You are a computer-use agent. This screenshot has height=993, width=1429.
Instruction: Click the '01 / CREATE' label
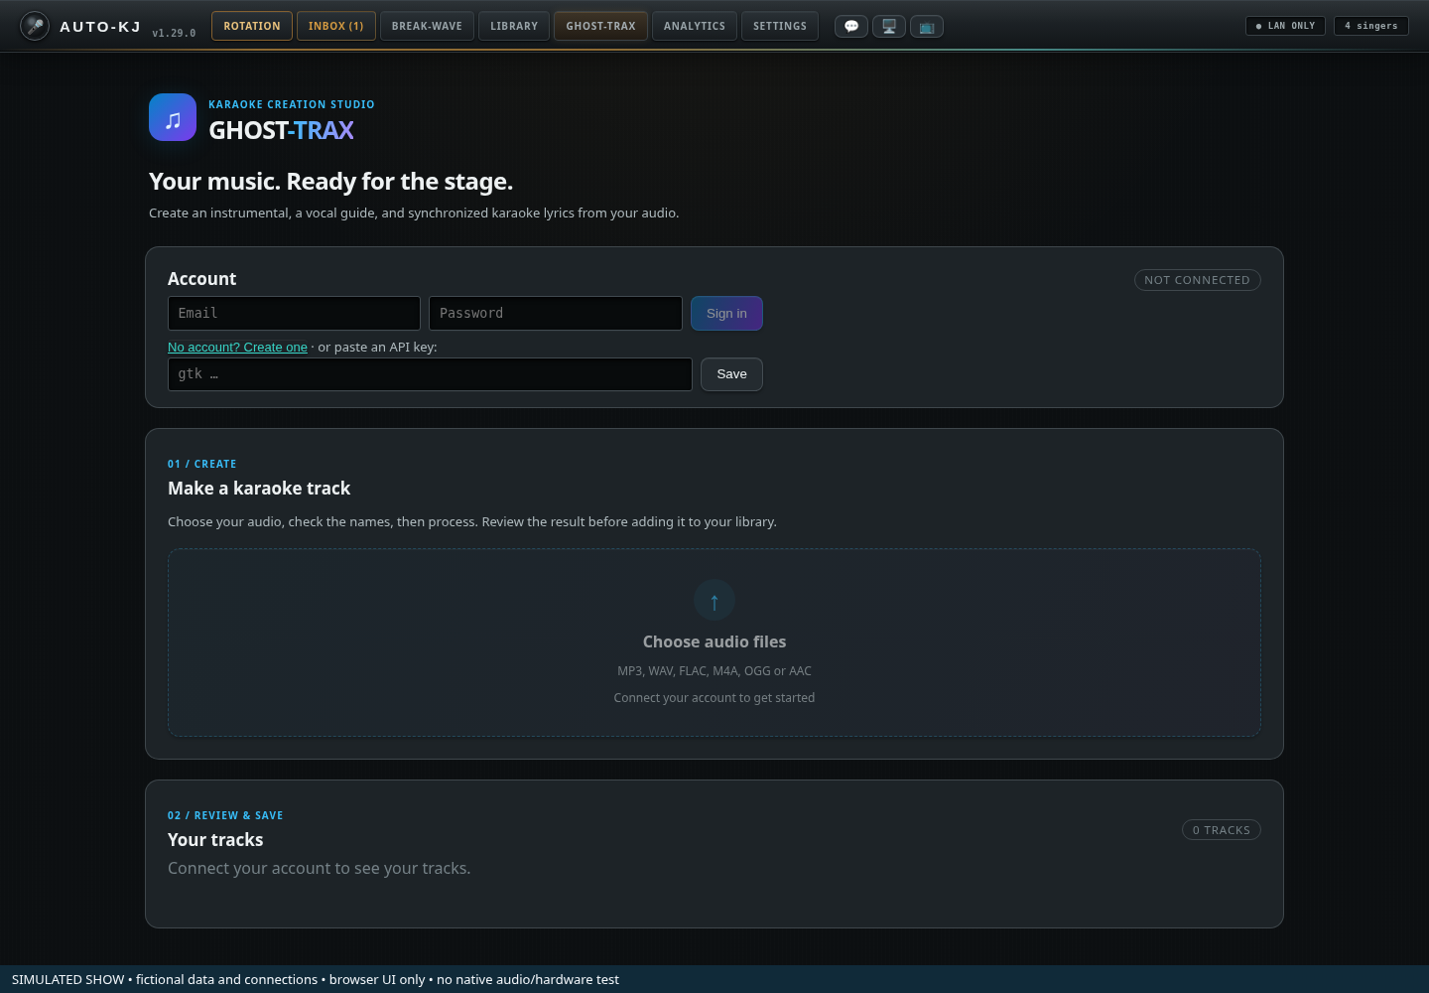[202, 464]
